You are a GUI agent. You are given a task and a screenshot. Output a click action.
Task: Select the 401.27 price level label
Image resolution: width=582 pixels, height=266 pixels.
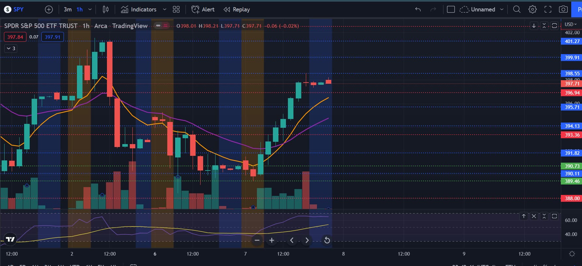pos(571,41)
